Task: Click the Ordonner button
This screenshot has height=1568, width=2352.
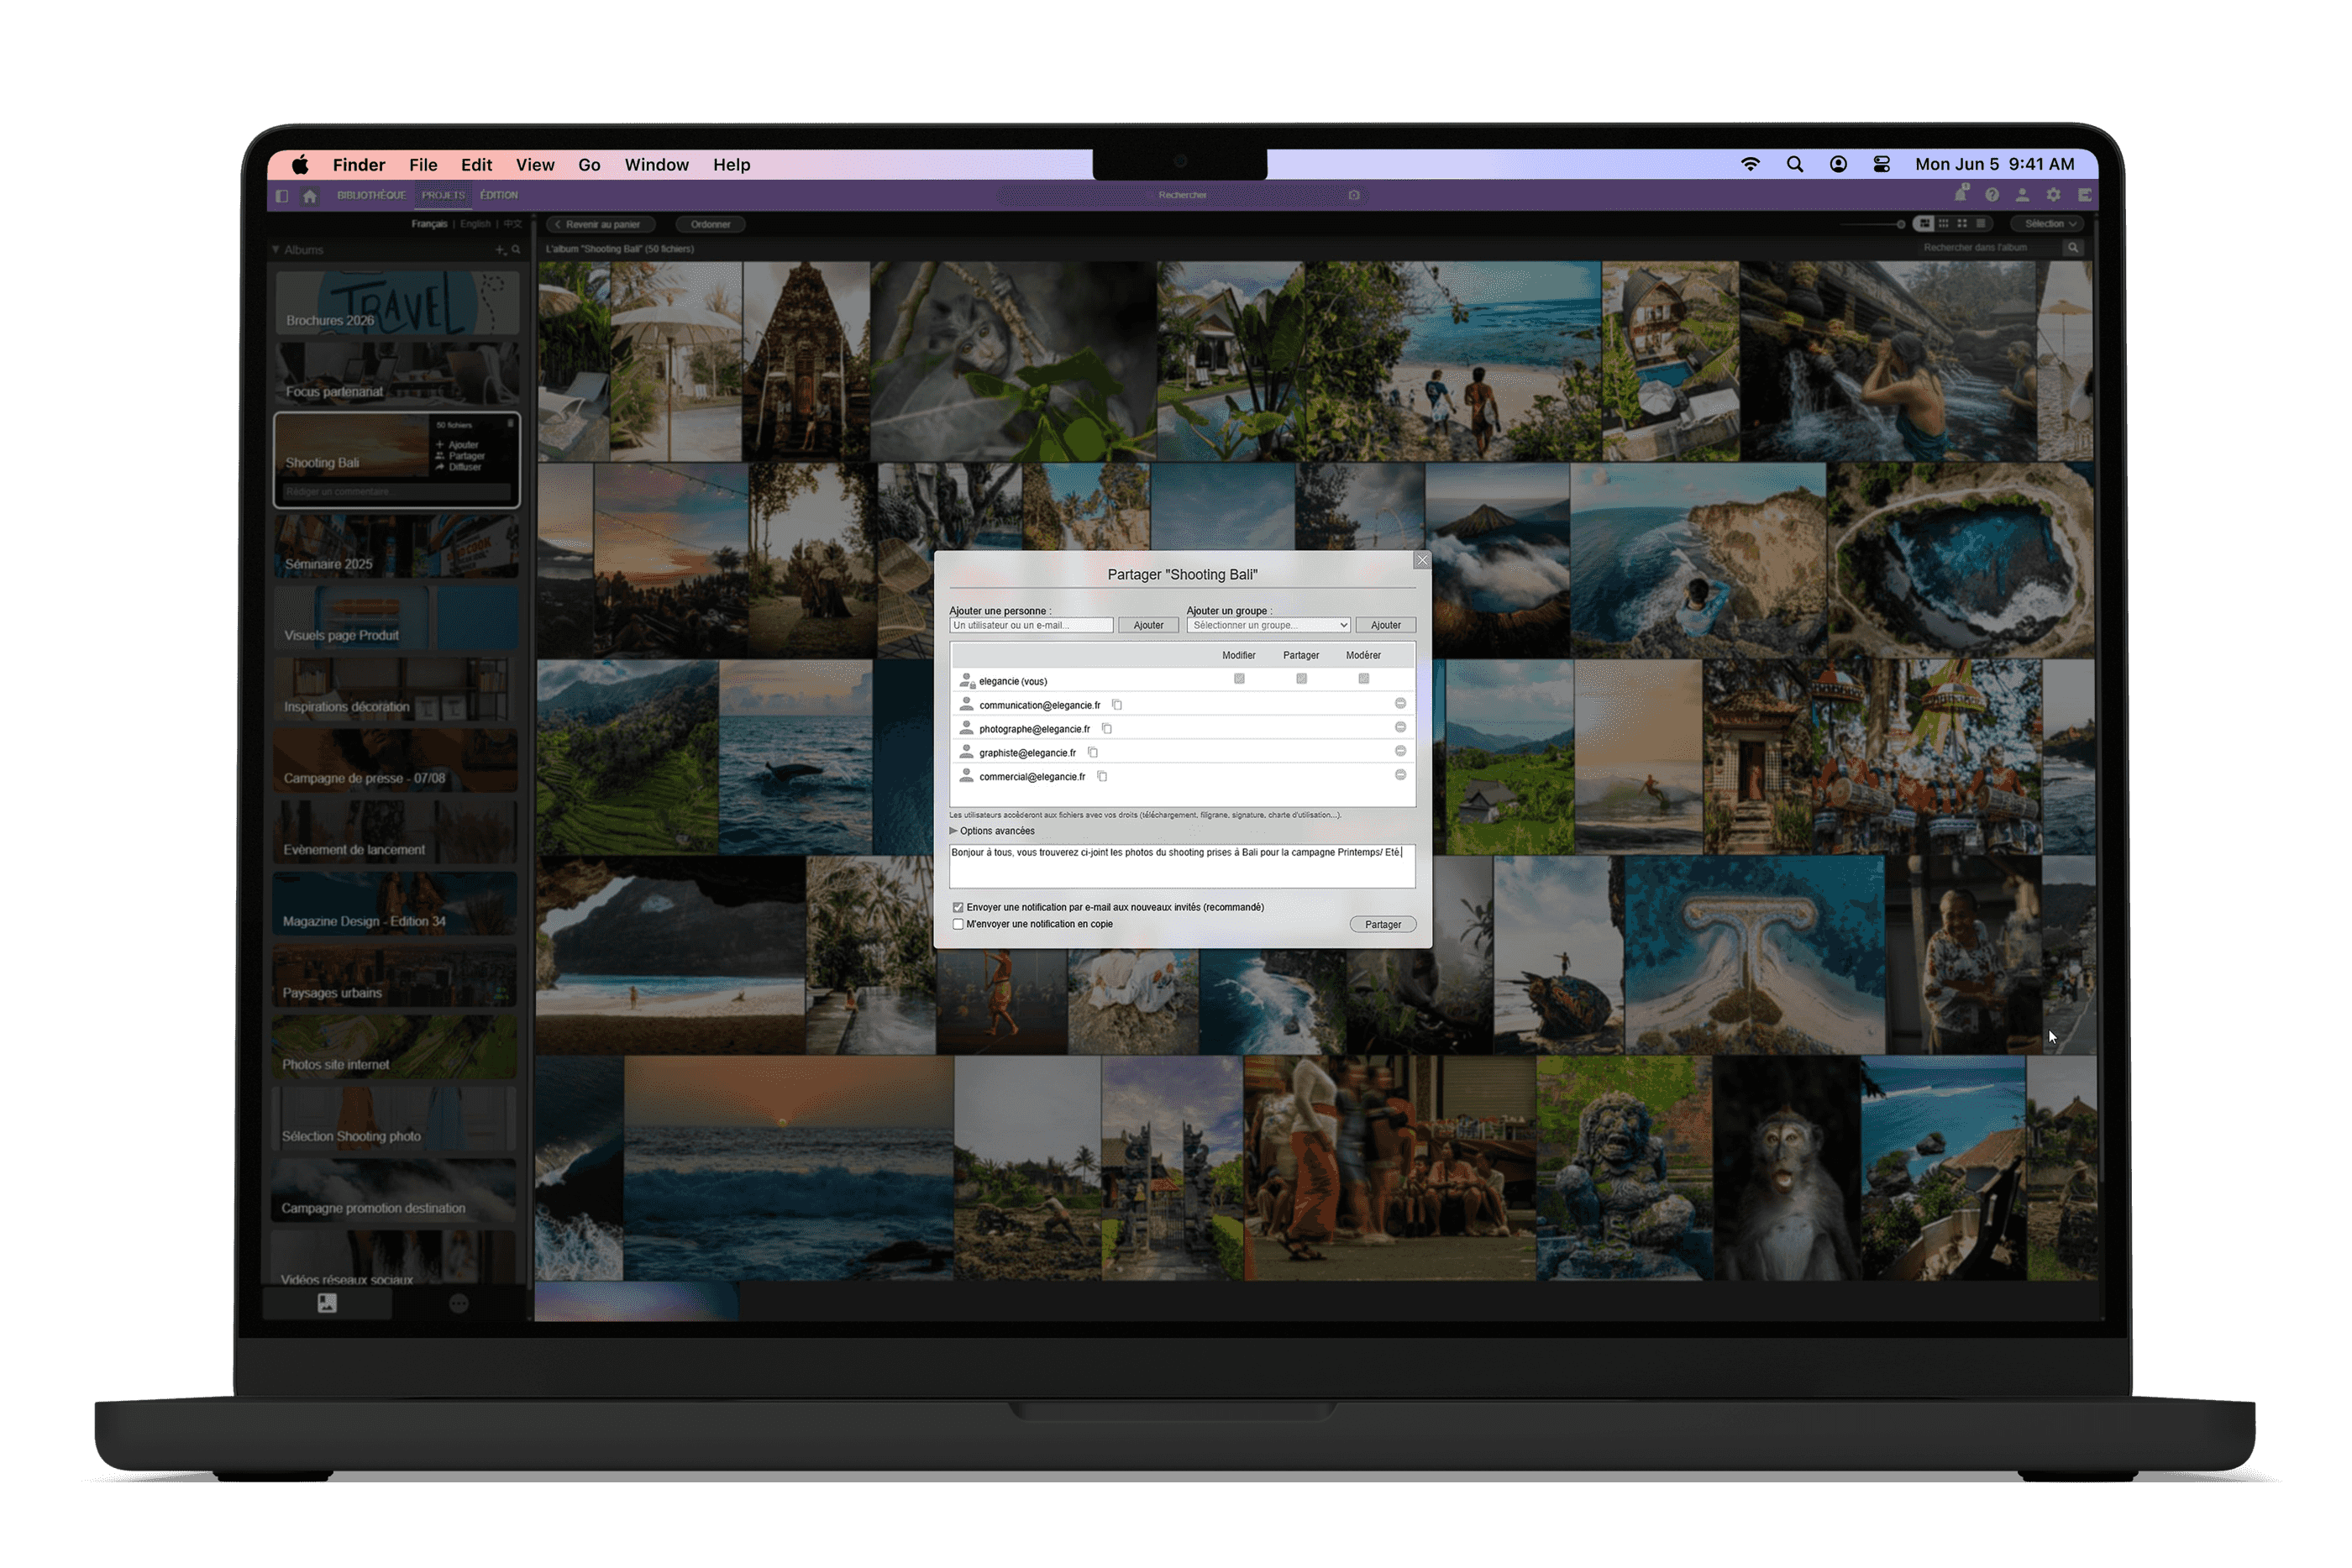Action: coord(710,225)
